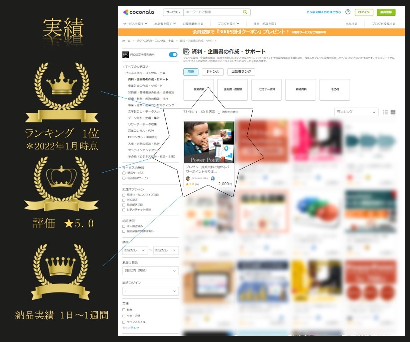The image size is (410, 342).
Task: Select データ分析・整理・集計 category
Action: pos(144,118)
